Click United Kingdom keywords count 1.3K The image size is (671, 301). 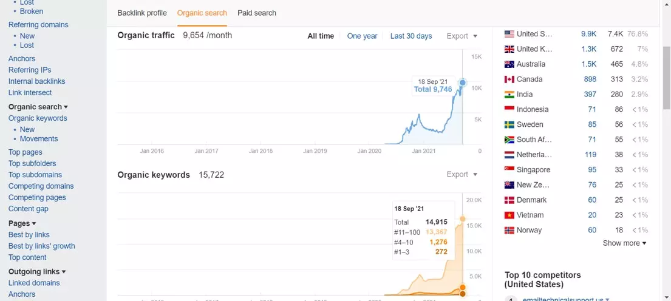[x=588, y=49]
